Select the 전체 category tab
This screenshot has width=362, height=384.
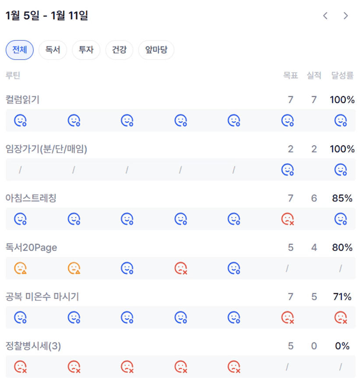[x=20, y=50]
